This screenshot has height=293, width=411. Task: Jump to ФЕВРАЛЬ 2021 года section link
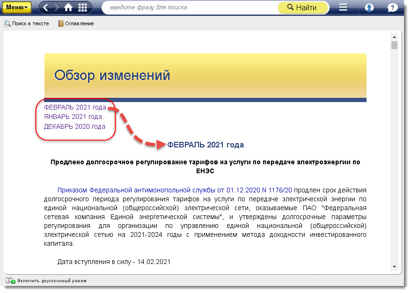point(75,107)
